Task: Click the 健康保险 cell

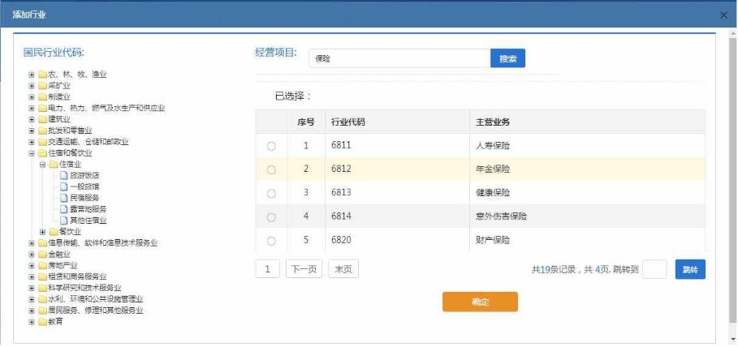Action: 587,193
